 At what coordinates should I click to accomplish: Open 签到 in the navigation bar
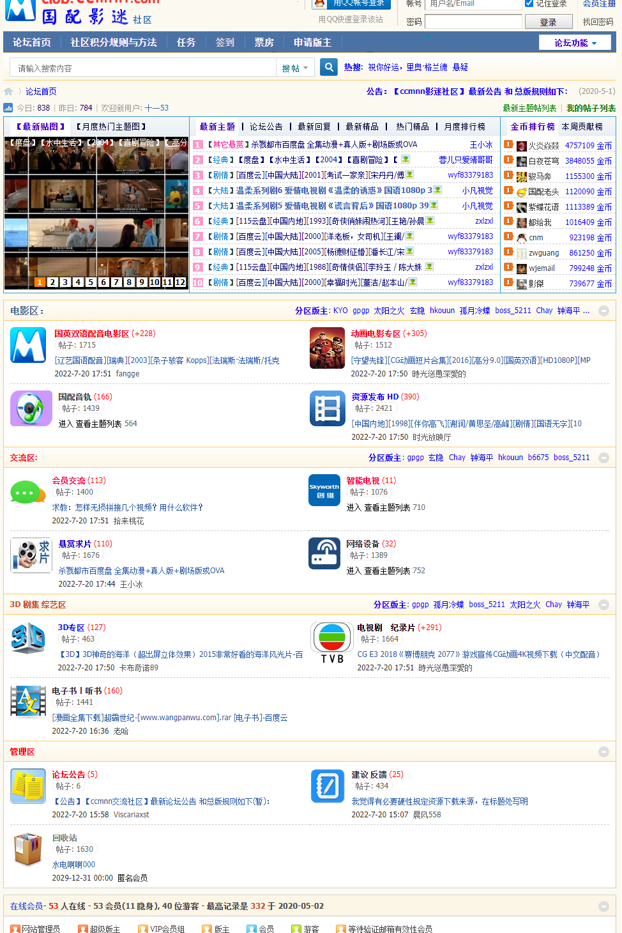225,43
